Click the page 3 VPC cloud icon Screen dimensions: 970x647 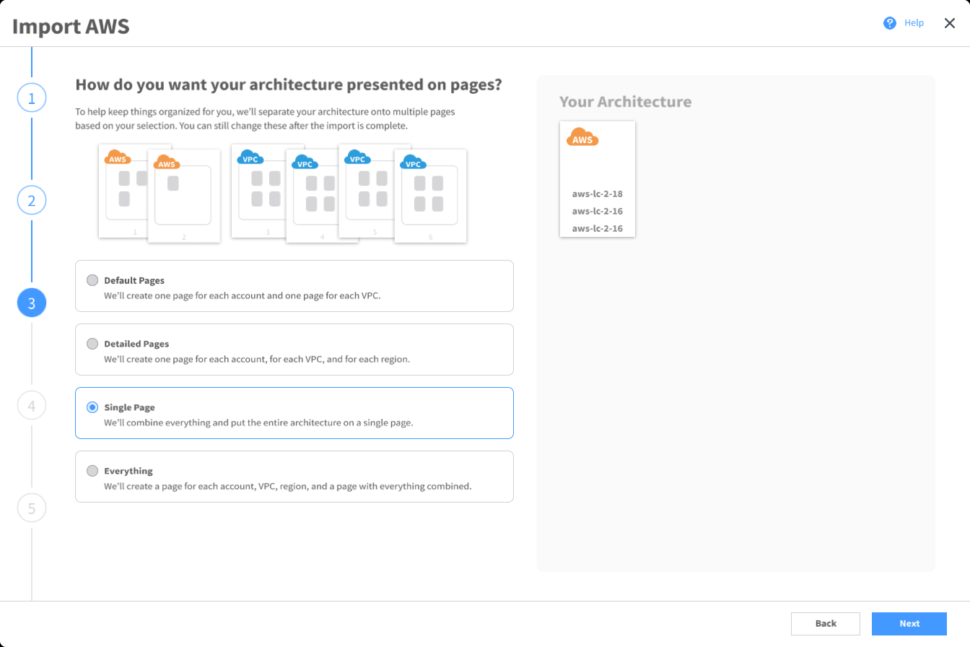[x=250, y=158]
